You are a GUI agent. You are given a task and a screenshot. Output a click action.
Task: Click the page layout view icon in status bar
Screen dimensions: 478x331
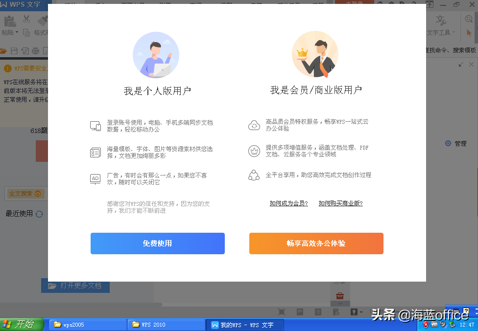[300, 312]
